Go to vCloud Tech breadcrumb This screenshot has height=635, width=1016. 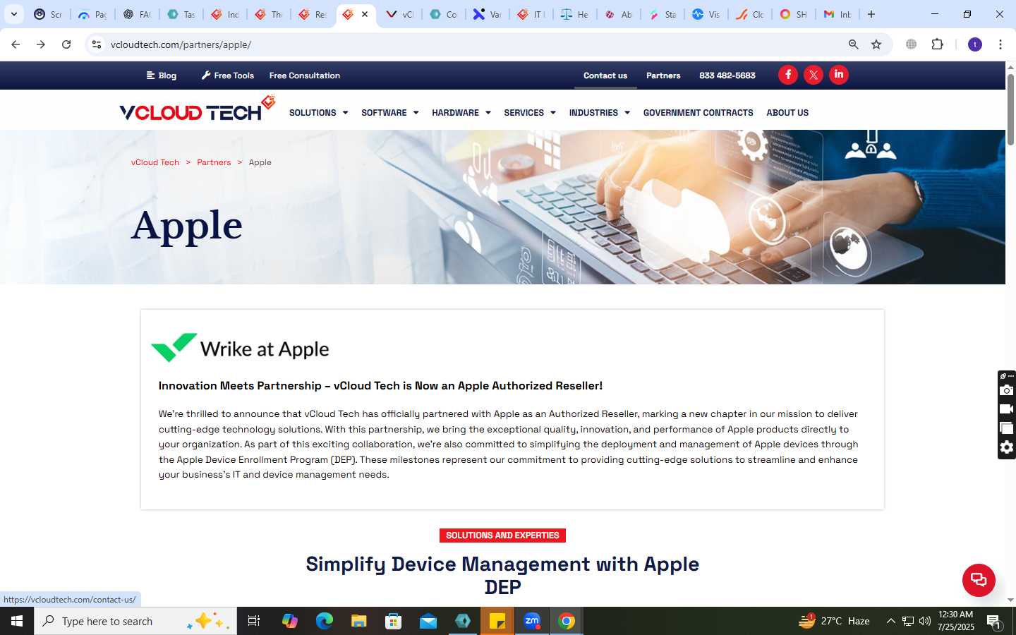(155, 162)
